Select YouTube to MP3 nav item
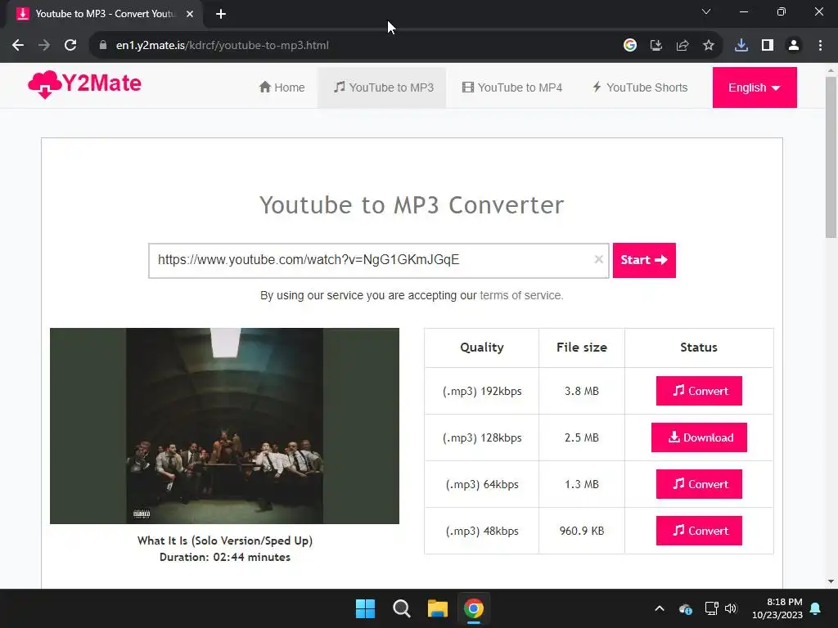This screenshot has width=838, height=628. coord(383,87)
